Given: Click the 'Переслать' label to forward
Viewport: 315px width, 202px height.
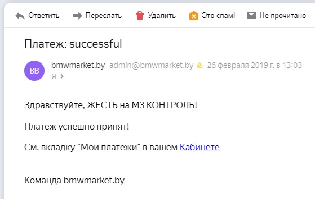Looking at the screenshot, I should coord(104,15).
